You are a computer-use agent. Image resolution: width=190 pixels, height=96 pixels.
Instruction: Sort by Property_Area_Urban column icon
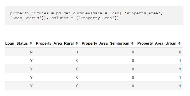click(x=179, y=43)
